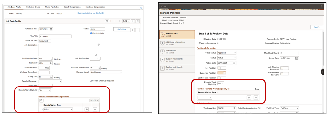
Task: Click the Job Title field containing Accountant
Action: (x=55, y=37)
